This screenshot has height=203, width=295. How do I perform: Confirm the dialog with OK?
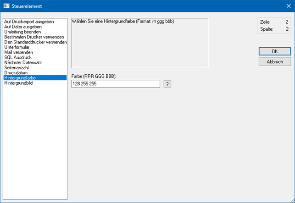tap(274, 51)
